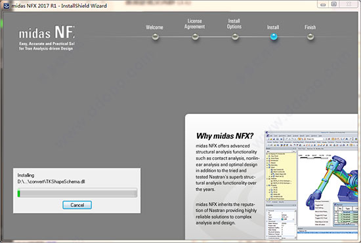
Task: Click the Welcome step label
Action: [154, 28]
